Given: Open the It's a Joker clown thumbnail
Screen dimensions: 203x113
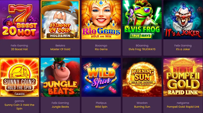Looking at the screenshot, I should pos(183,20).
